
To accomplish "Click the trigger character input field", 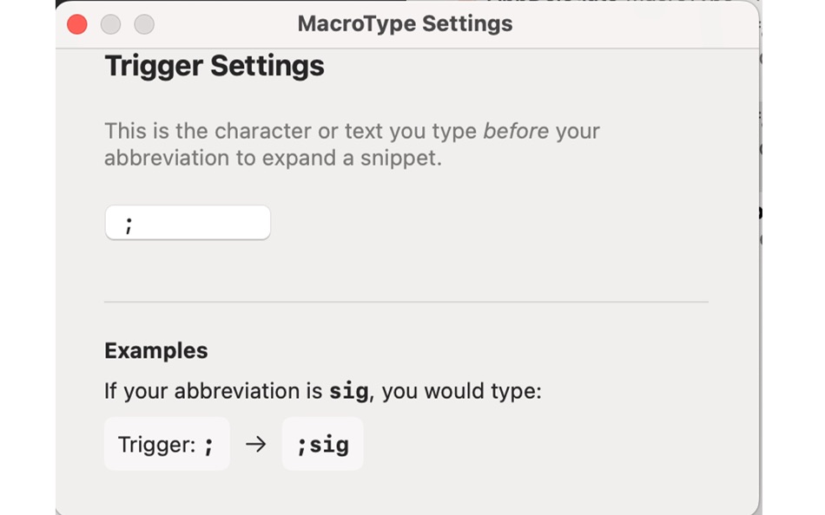I will point(188,222).
